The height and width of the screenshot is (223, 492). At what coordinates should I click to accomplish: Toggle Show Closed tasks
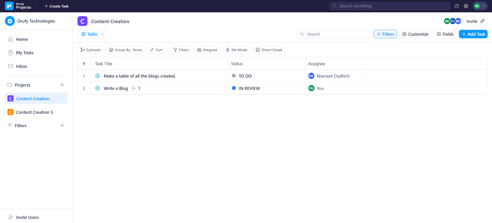pyautogui.click(x=269, y=50)
